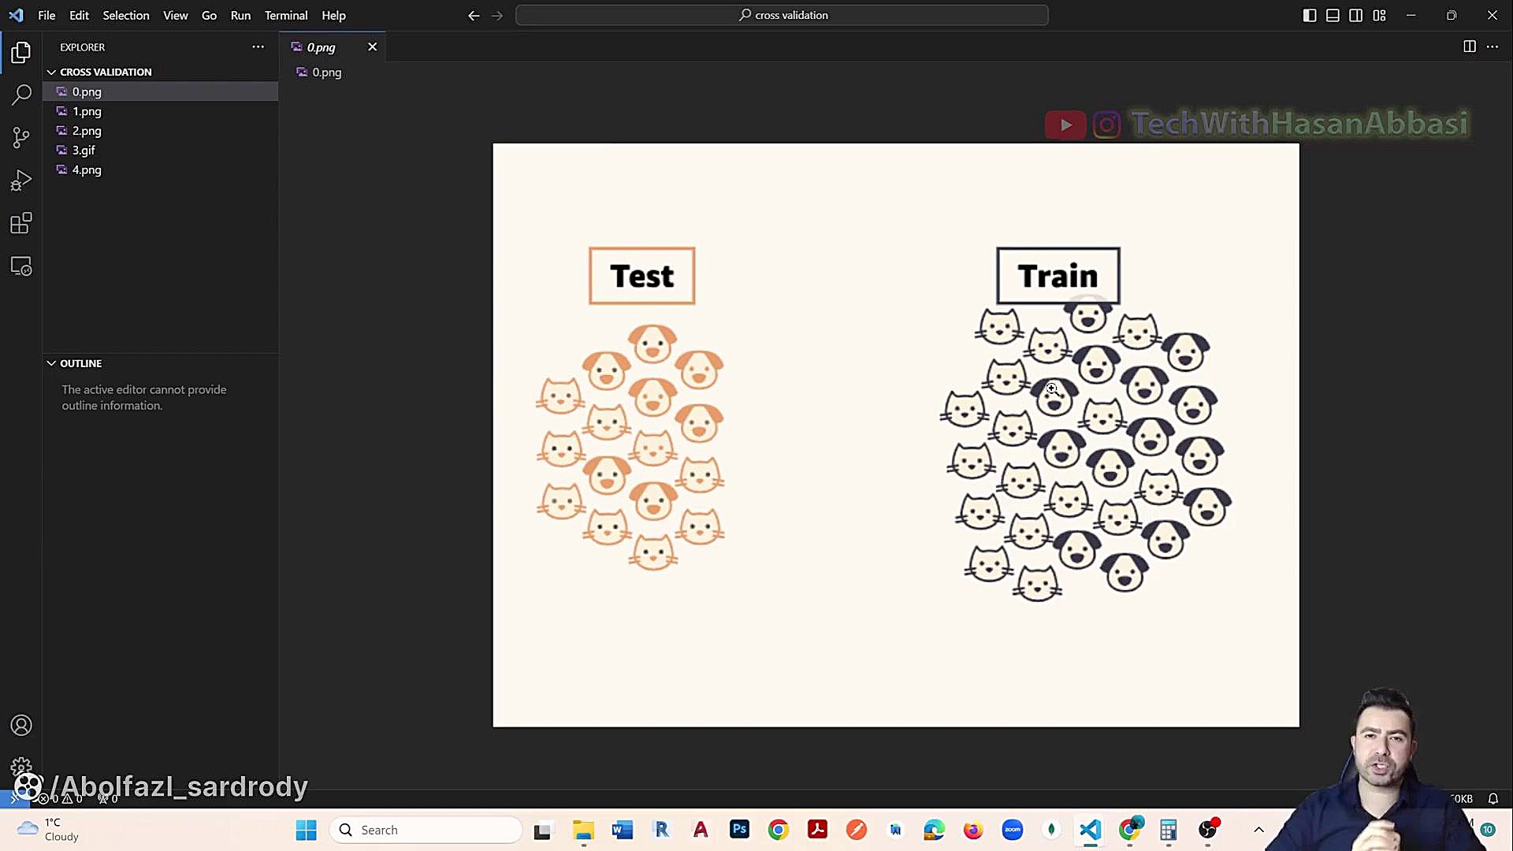This screenshot has width=1513, height=851.
Task: Open editor More Actions ellipsis
Action: (1493, 46)
